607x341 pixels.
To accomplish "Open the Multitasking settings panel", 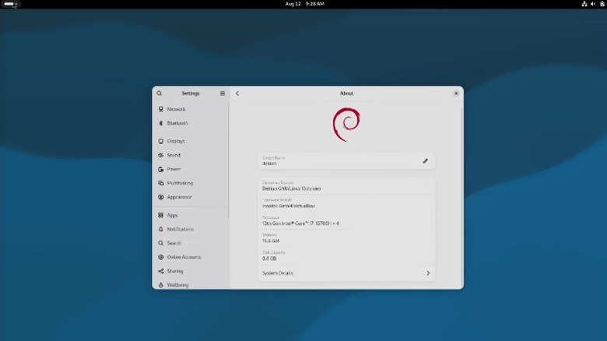I will pyautogui.click(x=190, y=183).
